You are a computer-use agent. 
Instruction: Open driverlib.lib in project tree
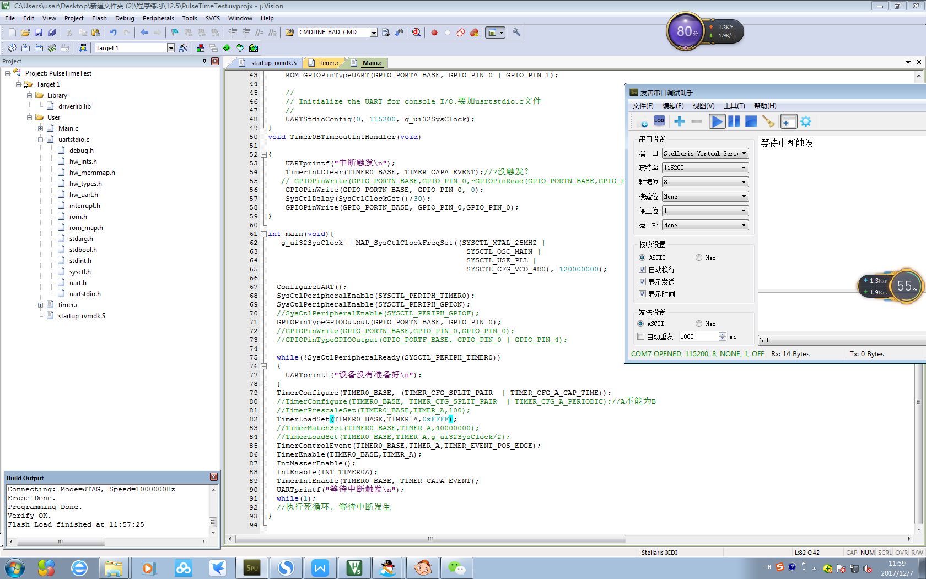click(74, 106)
